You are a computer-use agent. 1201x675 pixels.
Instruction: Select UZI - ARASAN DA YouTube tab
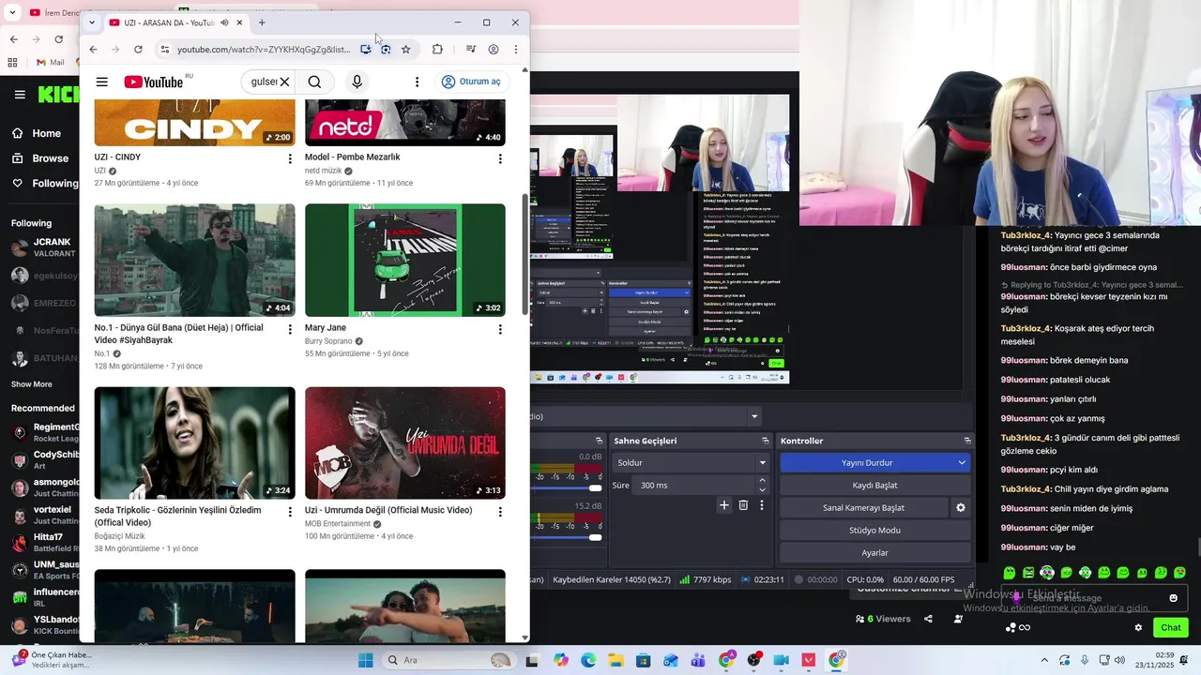pos(176,22)
